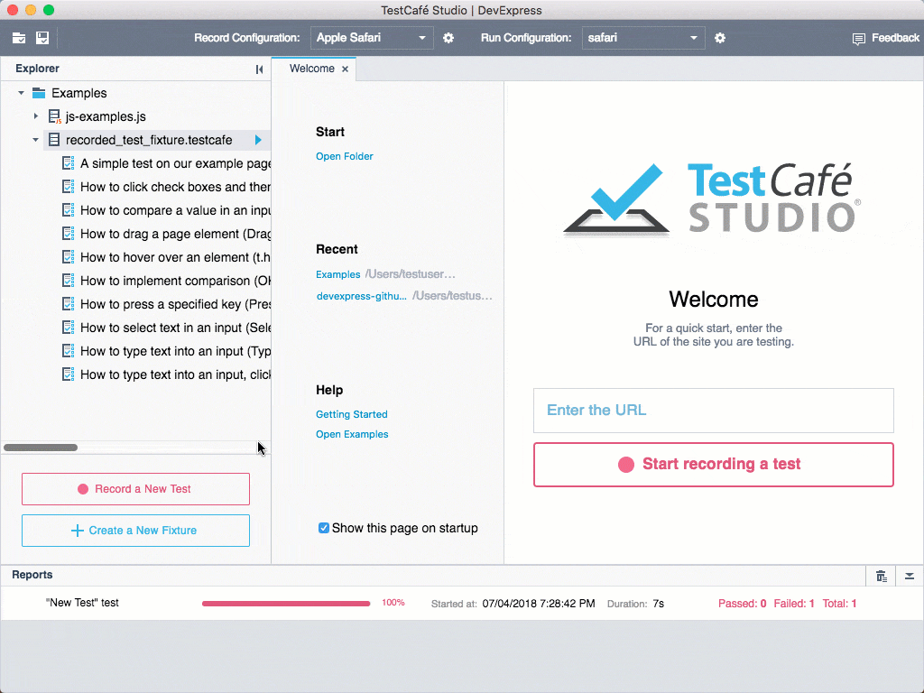This screenshot has height=693, width=924.
Task: Collapse the Examples folder
Action: coord(22,93)
